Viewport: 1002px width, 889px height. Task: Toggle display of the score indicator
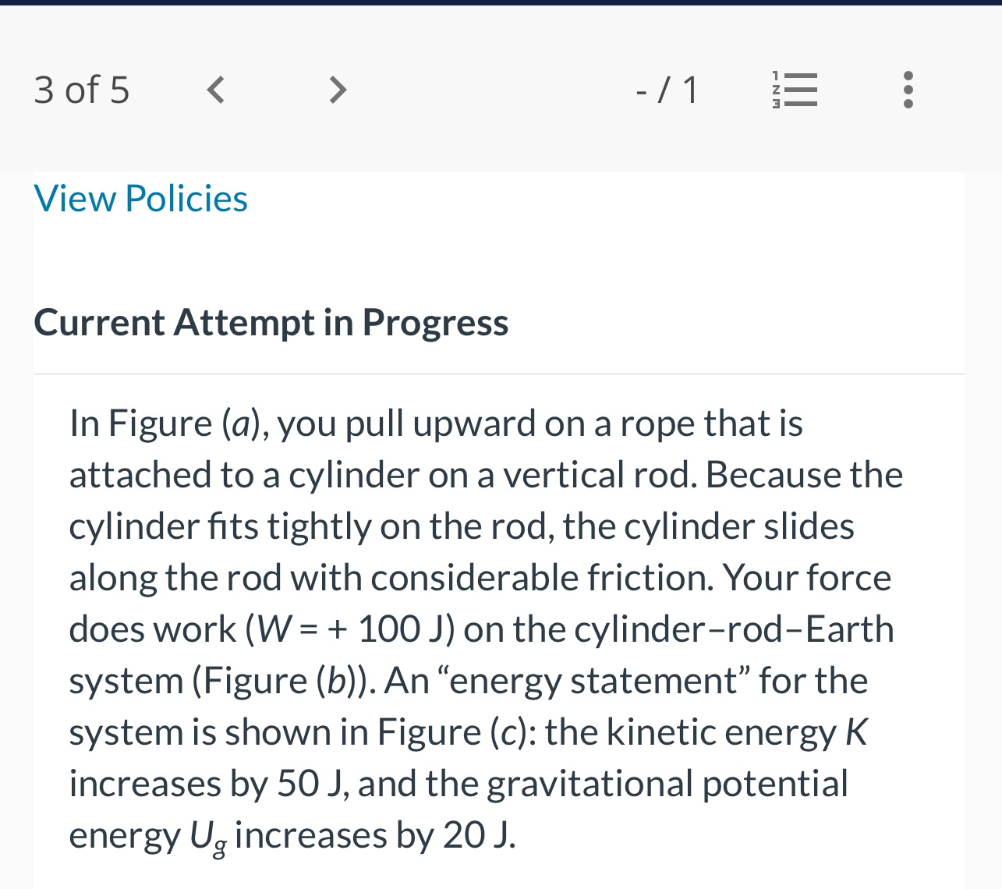(x=667, y=90)
